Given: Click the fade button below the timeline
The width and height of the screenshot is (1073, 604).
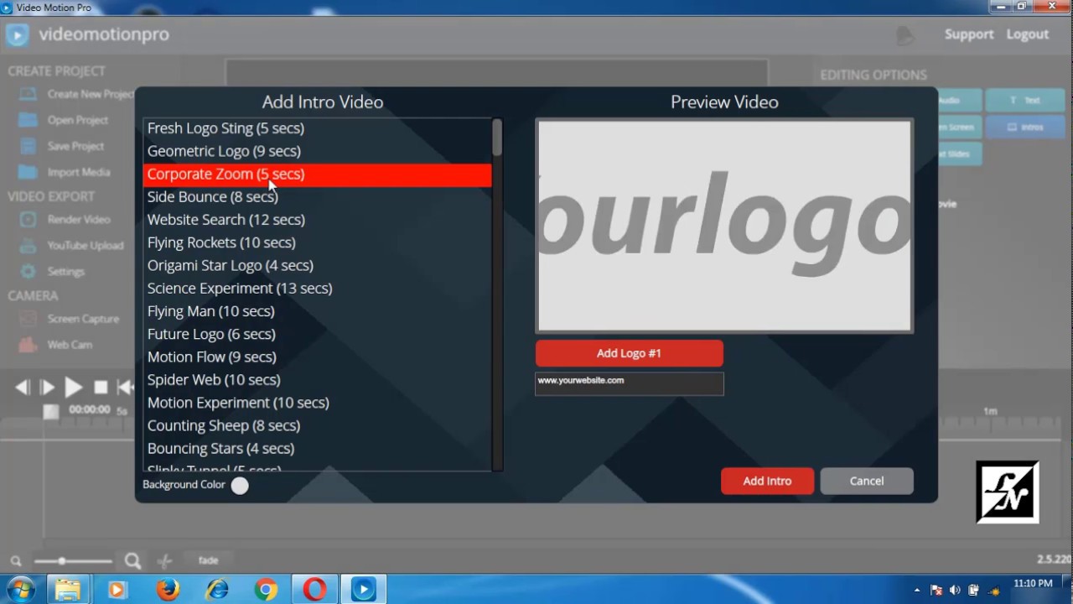Looking at the screenshot, I should pyautogui.click(x=208, y=560).
